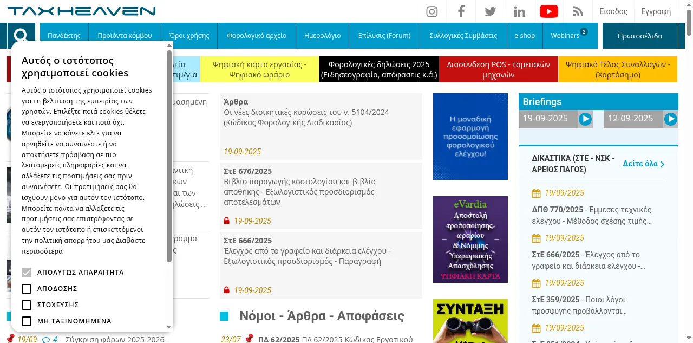The height and width of the screenshot is (343, 693).
Task: Click the Είσοδος login link
Action: point(613,11)
